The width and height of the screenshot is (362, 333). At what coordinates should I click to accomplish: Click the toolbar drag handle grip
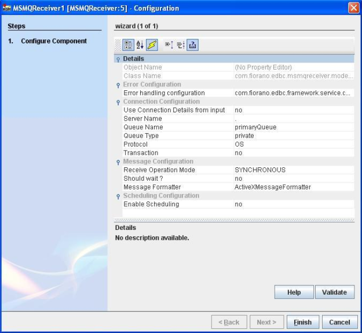[x=118, y=45]
